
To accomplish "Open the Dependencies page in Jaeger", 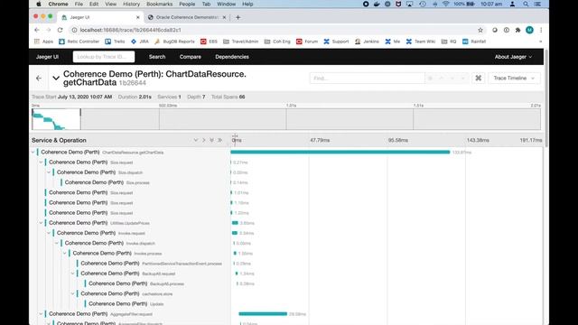I will coord(232,57).
